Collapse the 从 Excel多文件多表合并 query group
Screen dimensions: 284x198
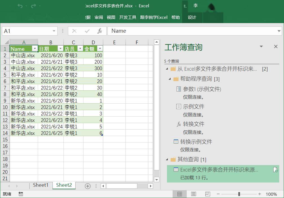pyautogui.click(x=167, y=69)
